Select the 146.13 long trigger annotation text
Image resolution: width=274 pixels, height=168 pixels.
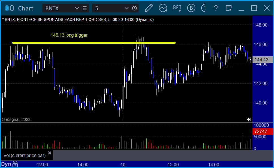(x=69, y=35)
